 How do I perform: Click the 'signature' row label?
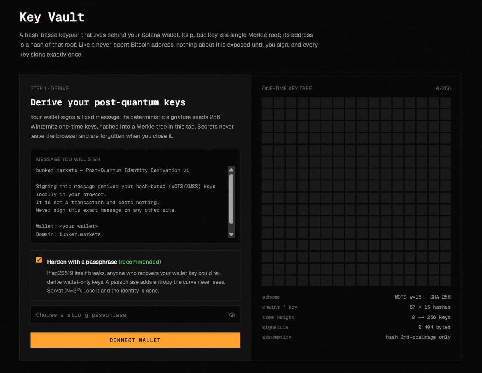[x=275, y=327]
